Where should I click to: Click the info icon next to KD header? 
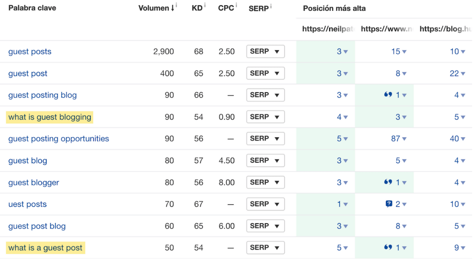205,5
